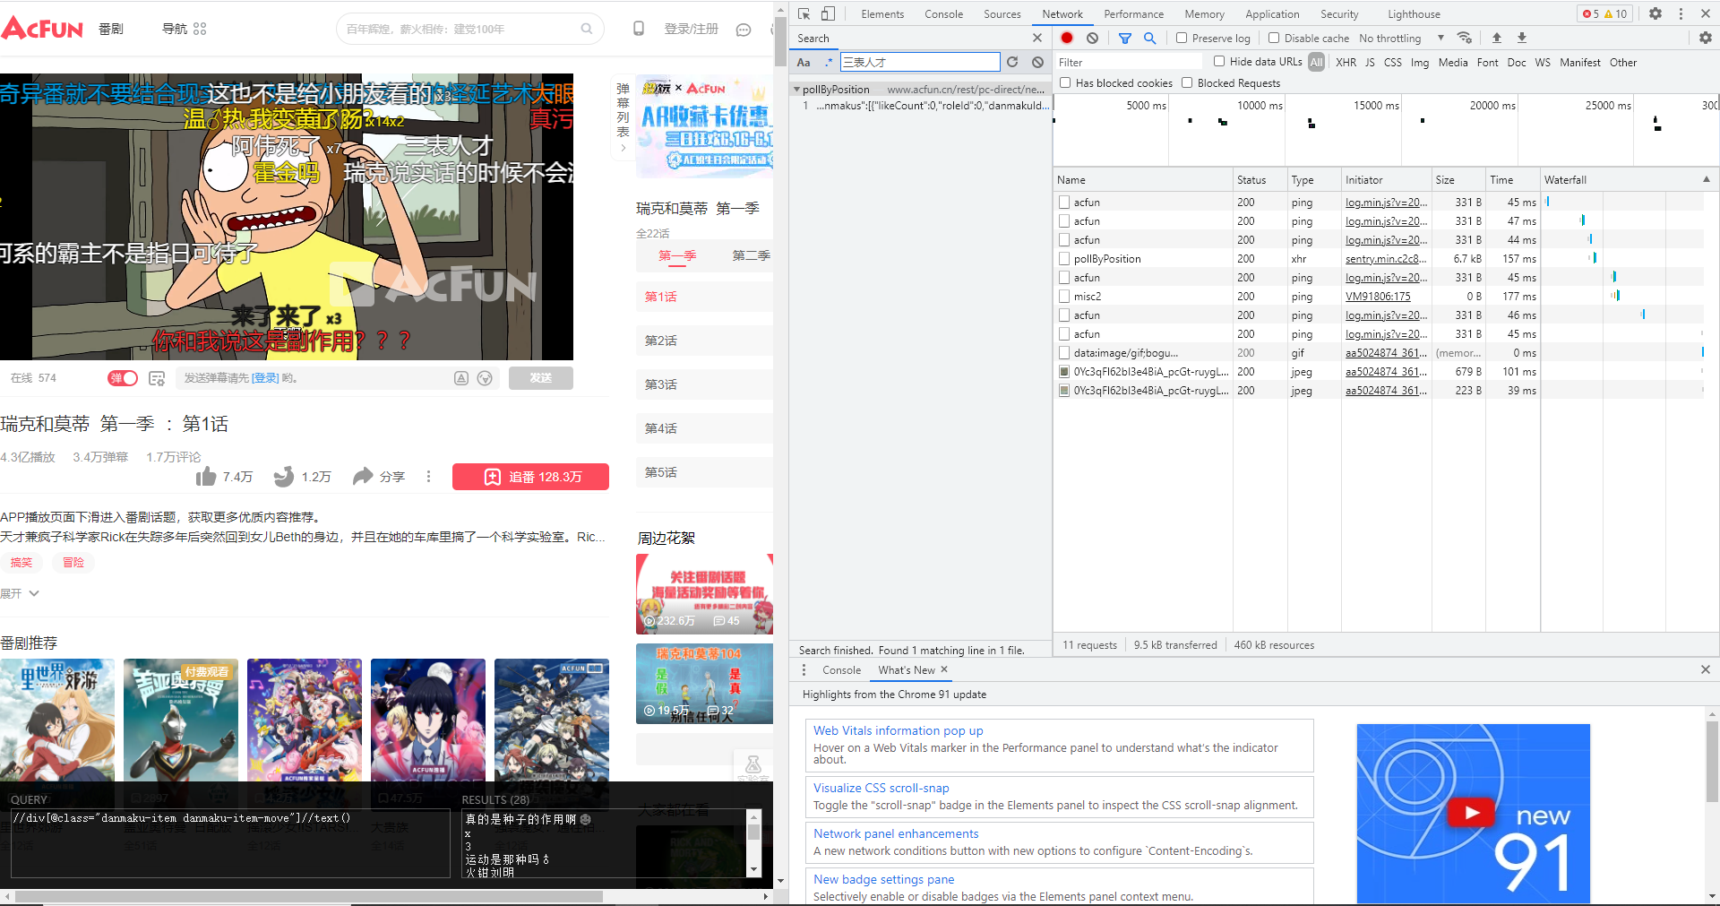Enable the Preserve log checkbox
This screenshot has width=1720, height=906.
click(1182, 38)
